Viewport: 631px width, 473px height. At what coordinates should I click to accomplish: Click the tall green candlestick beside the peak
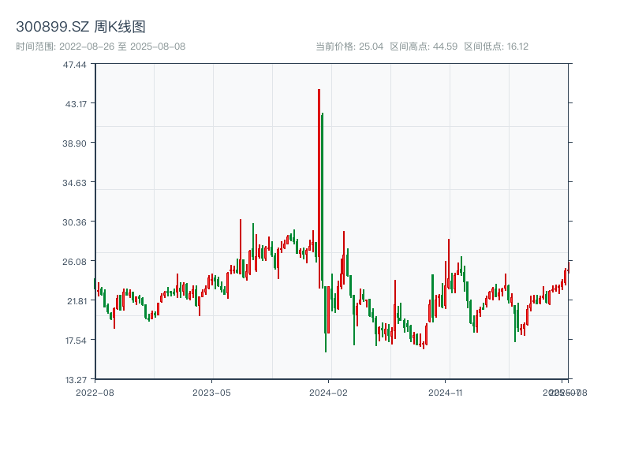323,200
